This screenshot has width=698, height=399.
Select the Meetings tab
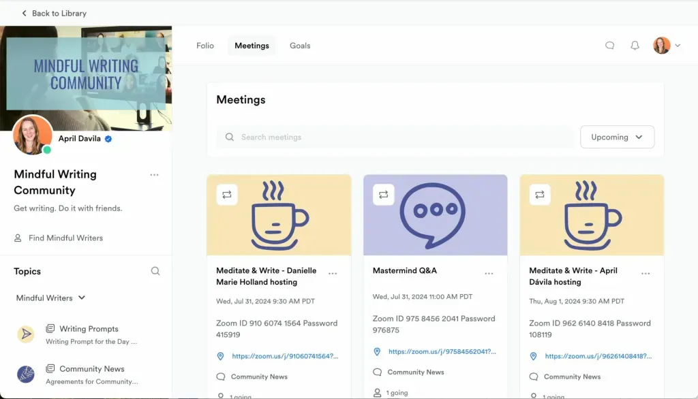(x=252, y=46)
